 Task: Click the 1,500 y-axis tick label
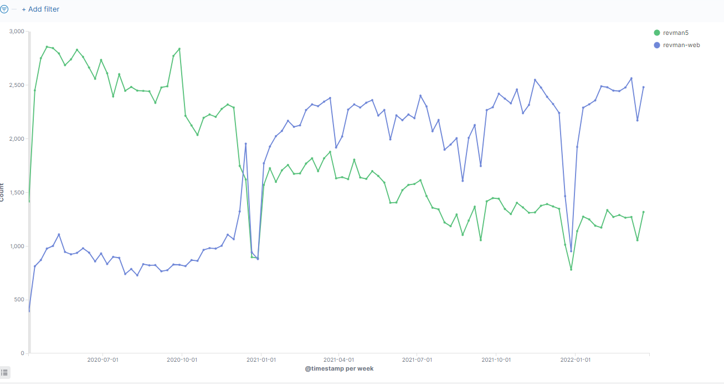pyautogui.click(x=17, y=192)
